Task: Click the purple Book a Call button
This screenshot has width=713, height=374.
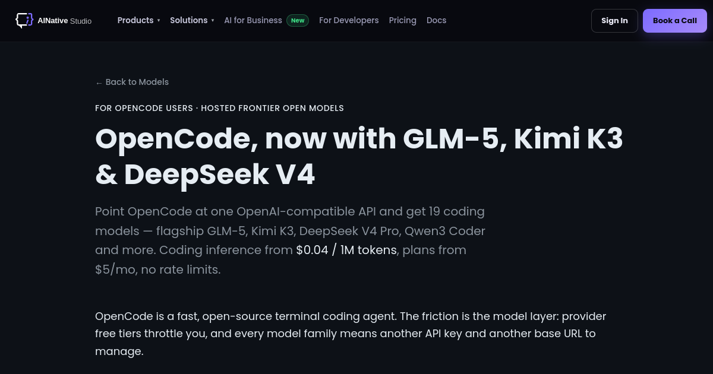Action: point(675,21)
